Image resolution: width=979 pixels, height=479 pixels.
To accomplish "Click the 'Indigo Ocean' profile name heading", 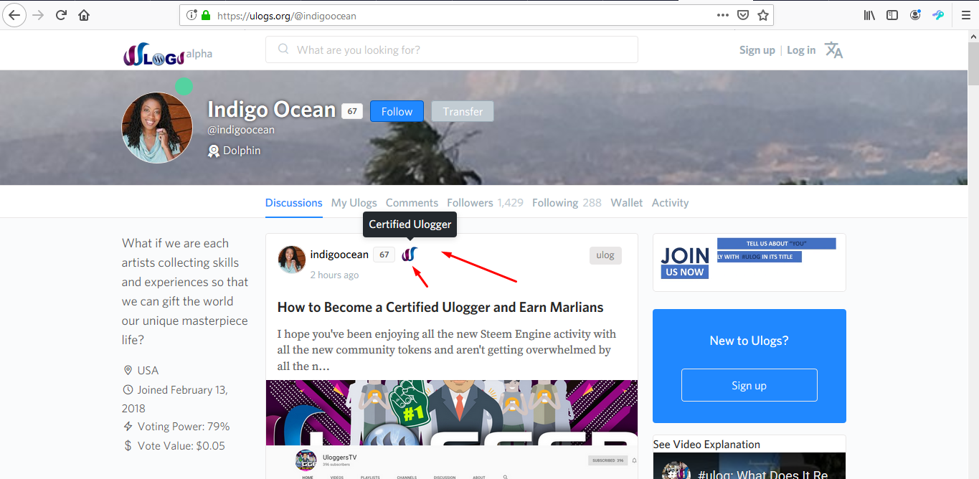I will [x=272, y=109].
